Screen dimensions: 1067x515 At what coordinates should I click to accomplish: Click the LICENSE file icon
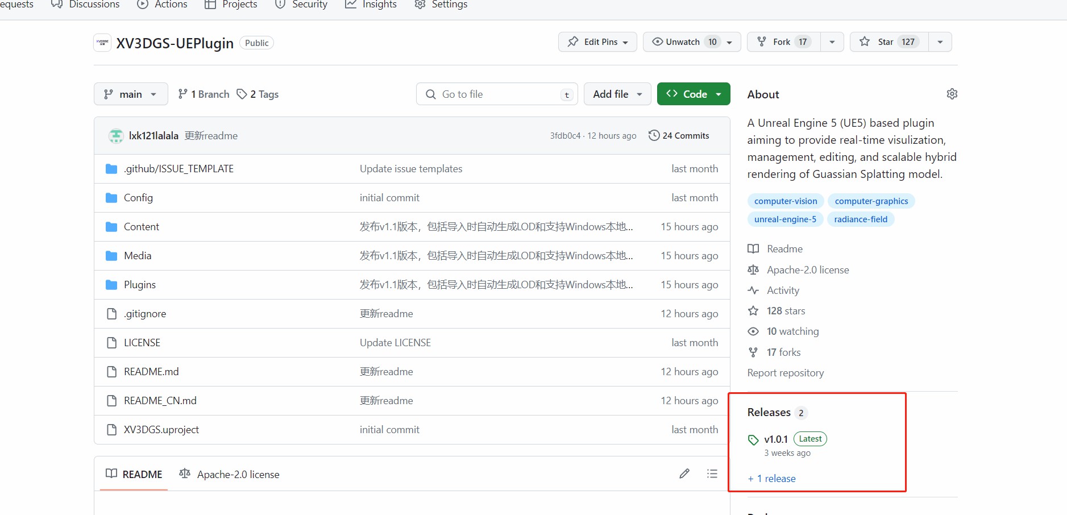(111, 343)
